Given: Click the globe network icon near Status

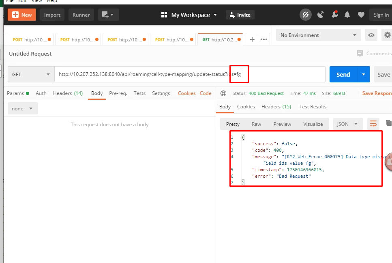Looking at the screenshot, I should click(x=223, y=93).
